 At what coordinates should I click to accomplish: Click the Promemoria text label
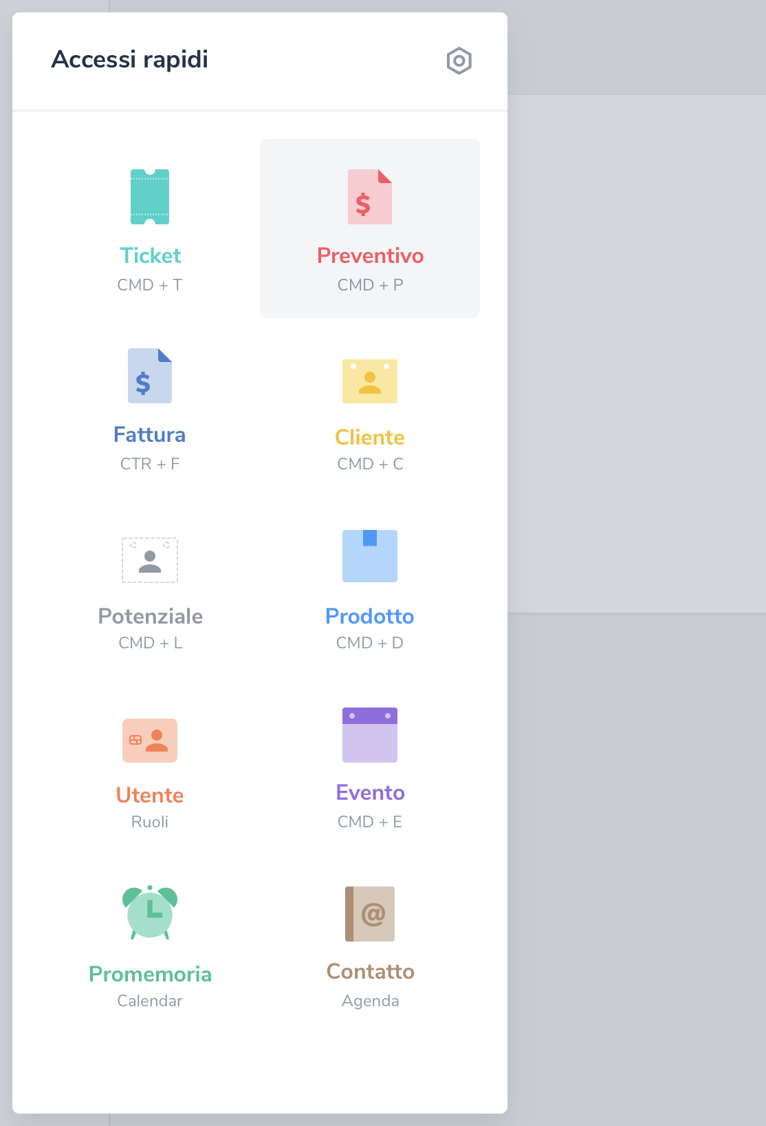tap(150, 975)
